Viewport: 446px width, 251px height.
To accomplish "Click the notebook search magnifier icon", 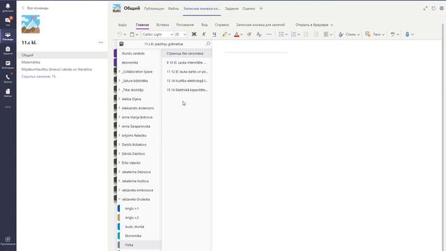I will [208, 44].
